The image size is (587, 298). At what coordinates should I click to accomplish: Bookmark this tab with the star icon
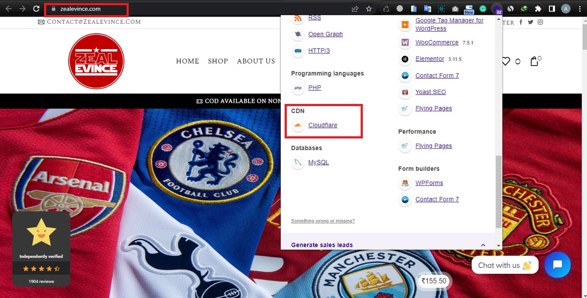point(369,9)
